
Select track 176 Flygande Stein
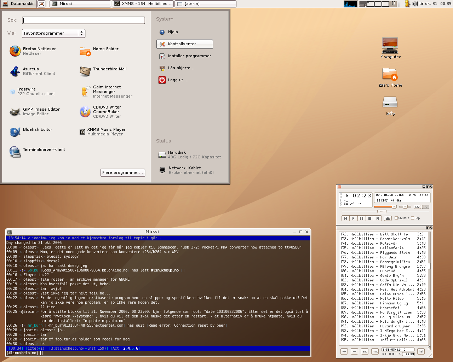[383, 253]
